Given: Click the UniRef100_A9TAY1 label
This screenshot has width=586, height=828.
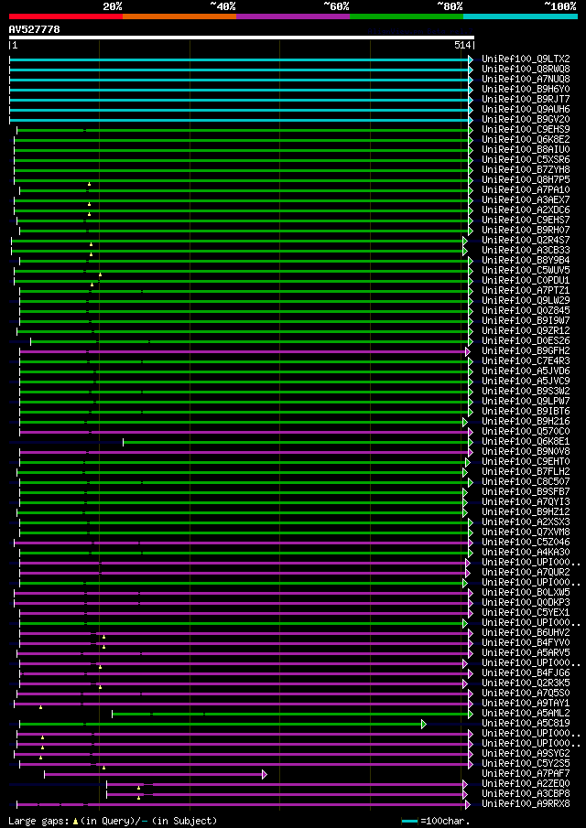Looking at the screenshot, I should (526, 704).
